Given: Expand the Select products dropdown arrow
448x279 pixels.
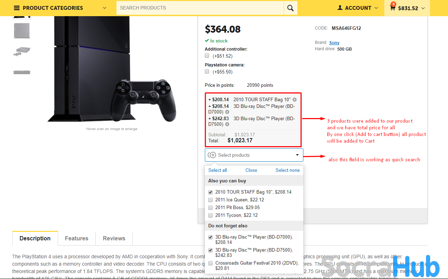Looking at the screenshot, I should pos(297,155).
